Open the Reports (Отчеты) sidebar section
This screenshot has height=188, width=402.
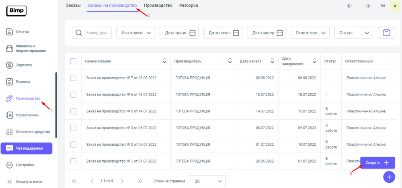23,32
